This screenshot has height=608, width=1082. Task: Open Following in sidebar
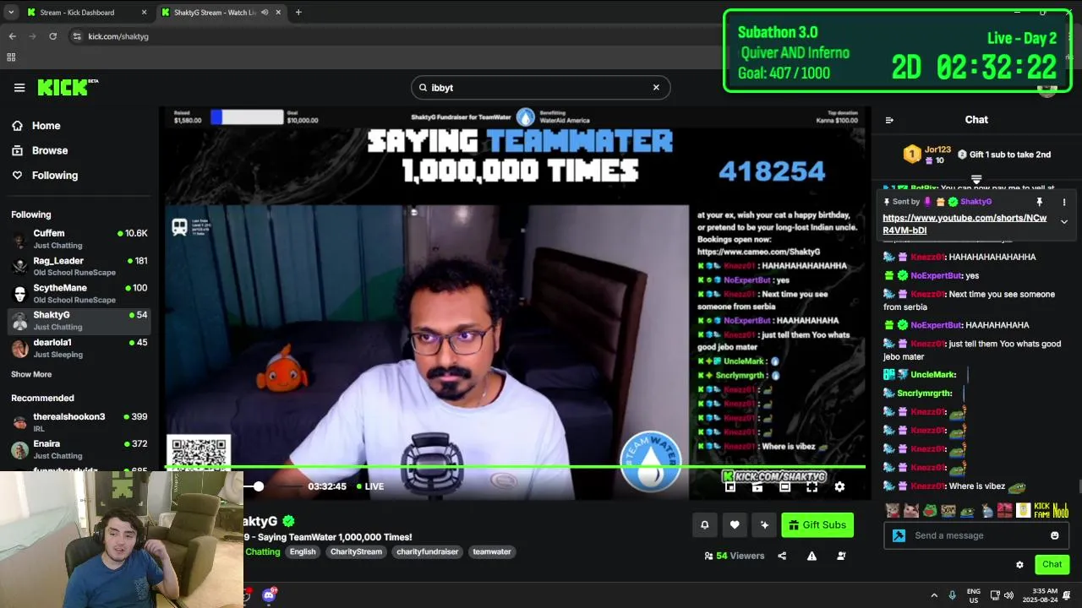(55, 176)
